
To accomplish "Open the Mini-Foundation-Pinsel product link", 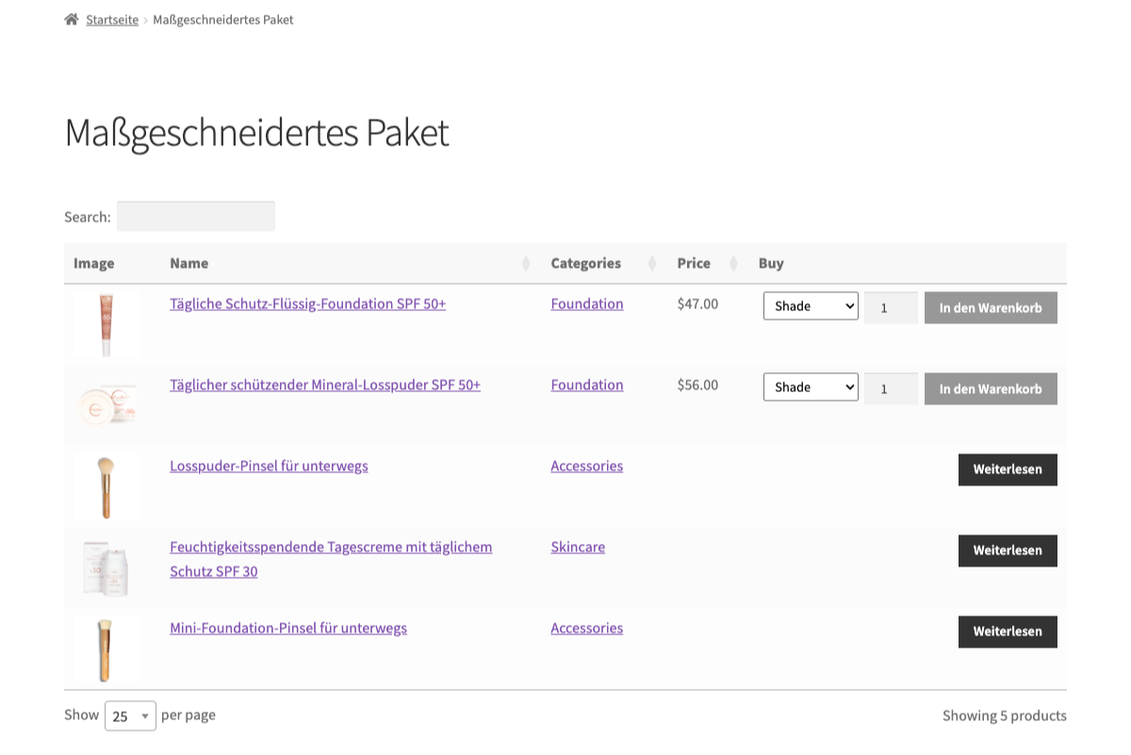I will [x=288, y=628].
